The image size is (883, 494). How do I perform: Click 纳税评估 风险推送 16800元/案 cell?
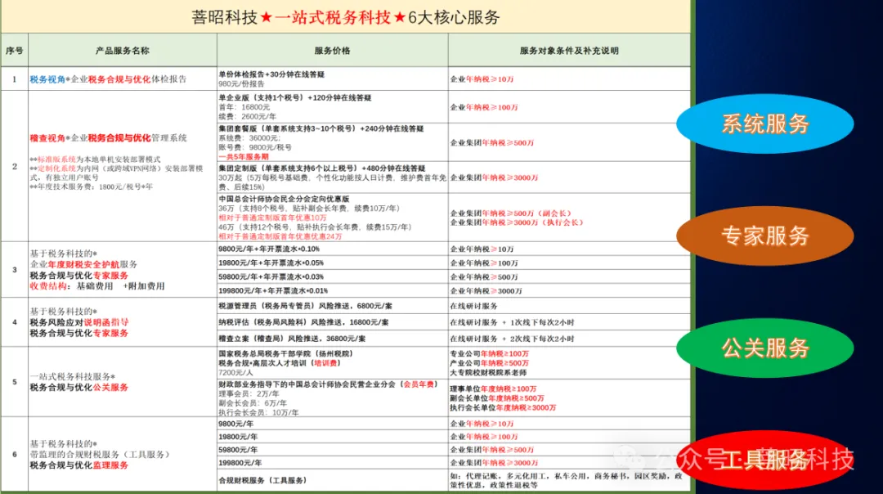point(332,322)
